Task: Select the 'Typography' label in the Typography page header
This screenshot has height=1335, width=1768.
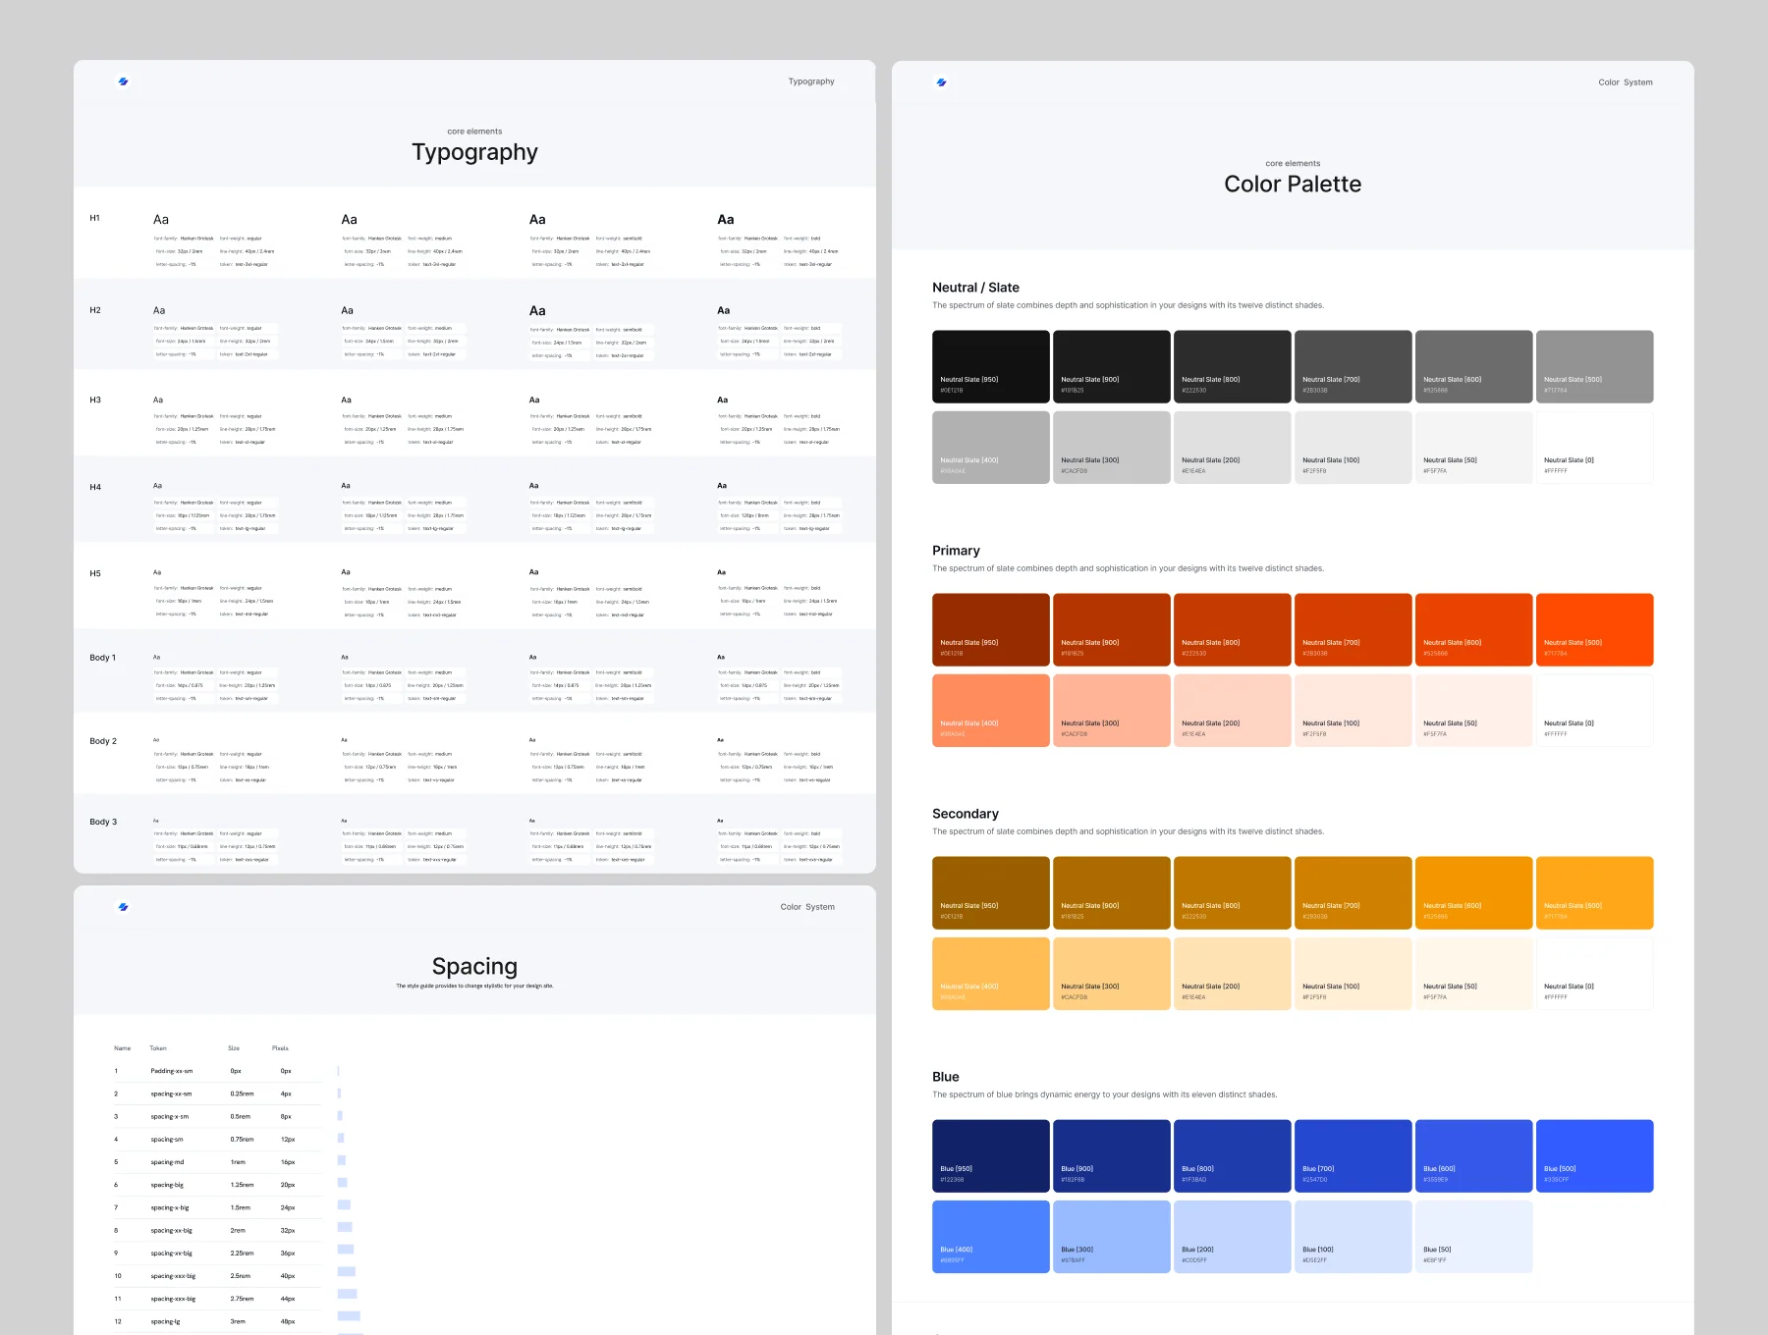Action: [x=811, y=81]
